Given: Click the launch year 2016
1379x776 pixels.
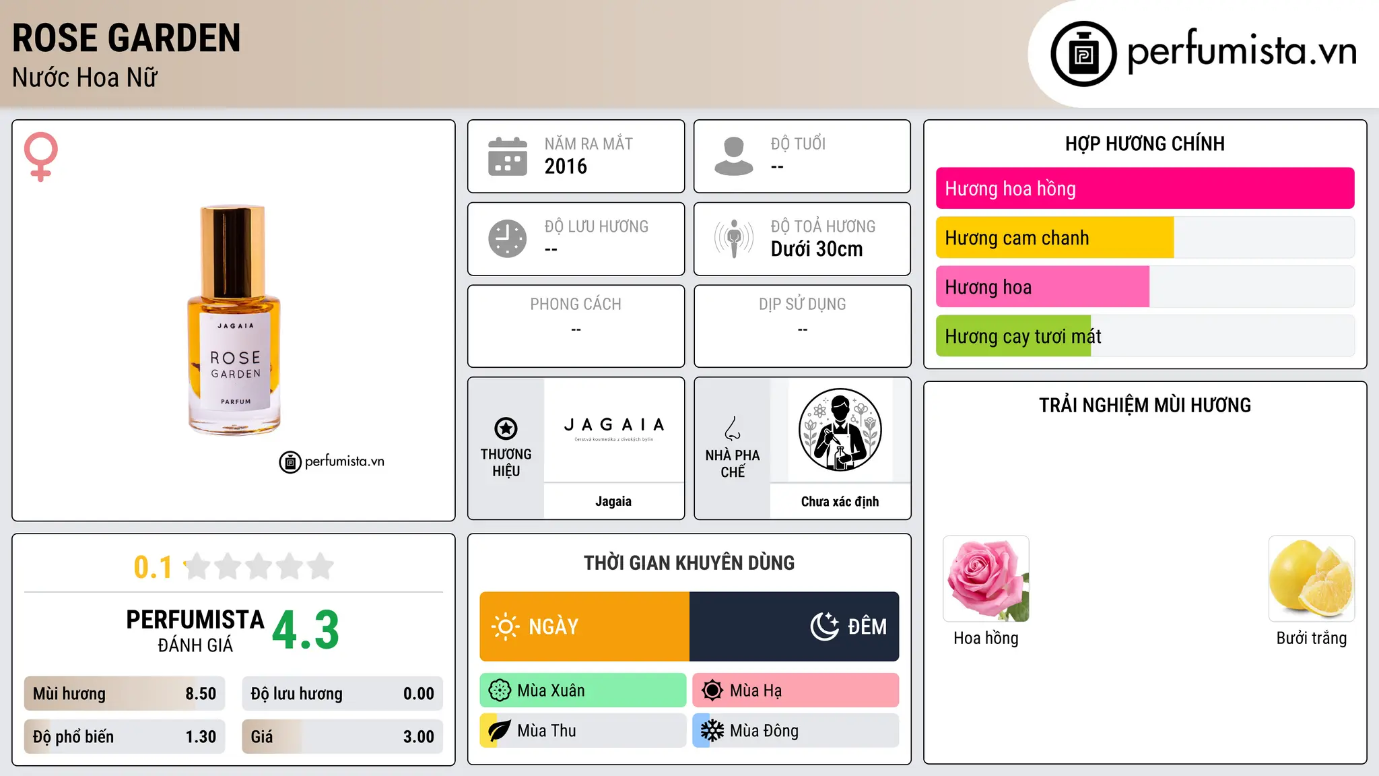Looking at the screenshot, I should [x=566, y=166].
